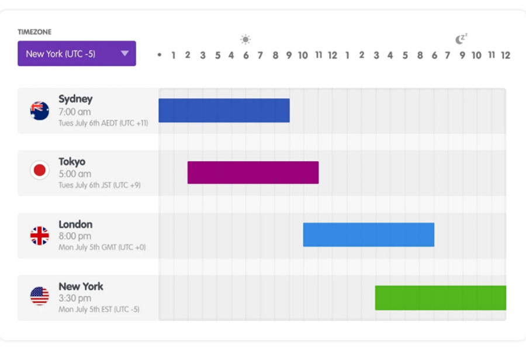Click the Tokyo city name

point(72,161)
